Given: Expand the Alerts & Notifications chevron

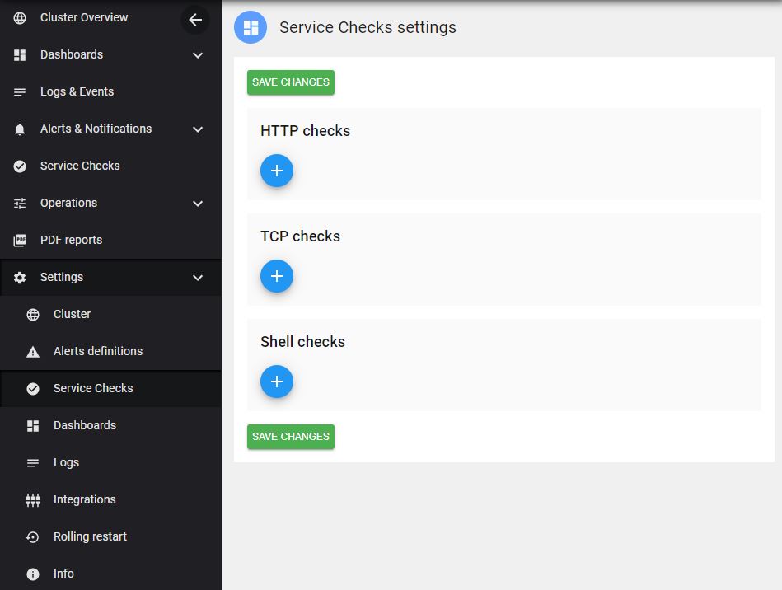Looking at the screenshot, I should [x=198, y=129].
